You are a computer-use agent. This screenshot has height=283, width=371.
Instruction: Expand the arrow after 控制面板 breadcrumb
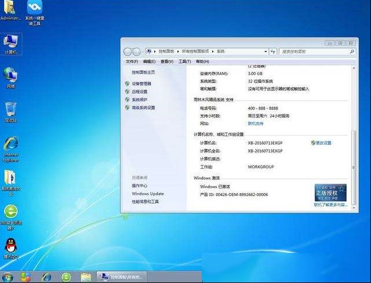pos(178,52)
